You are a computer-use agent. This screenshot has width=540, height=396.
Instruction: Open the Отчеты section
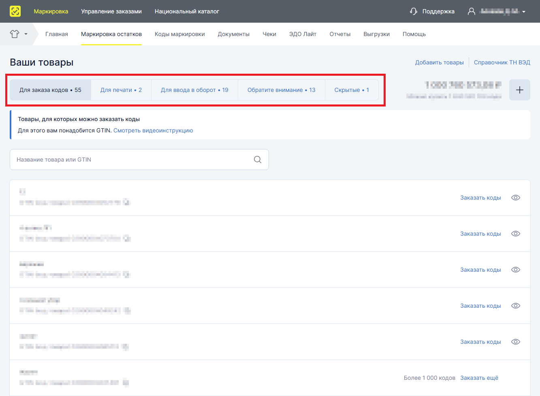tap(340, 34)
